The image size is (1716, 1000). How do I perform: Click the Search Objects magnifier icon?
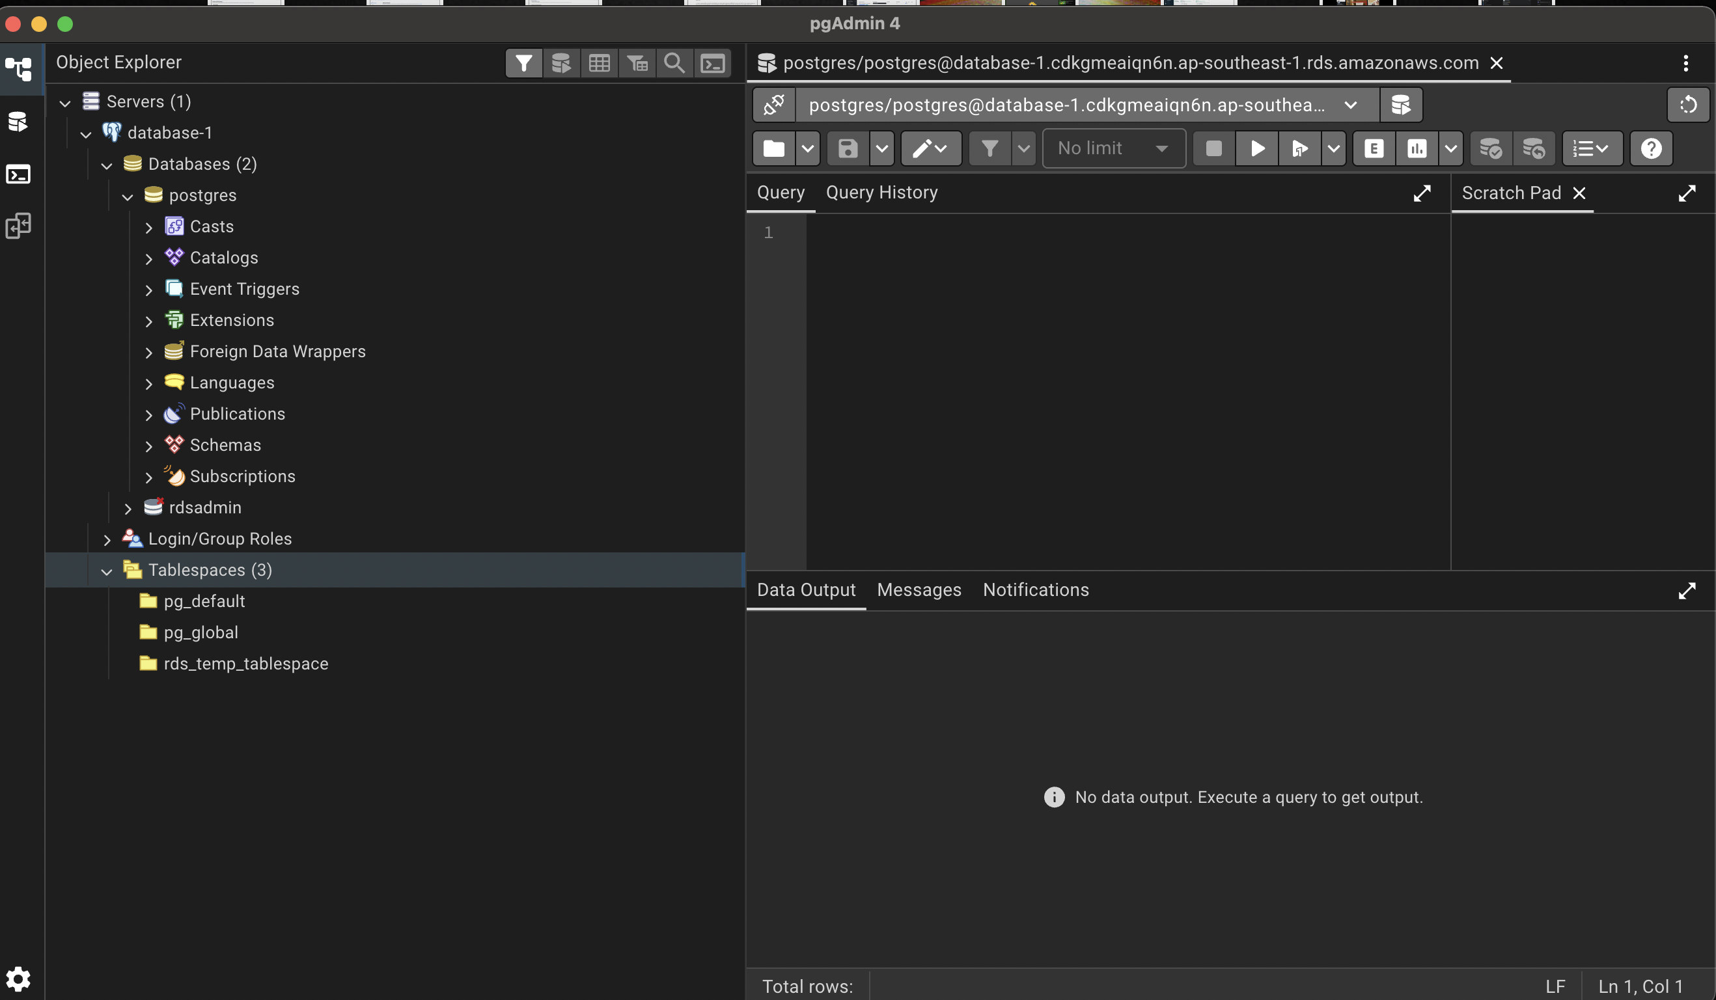tap(674, 63)
